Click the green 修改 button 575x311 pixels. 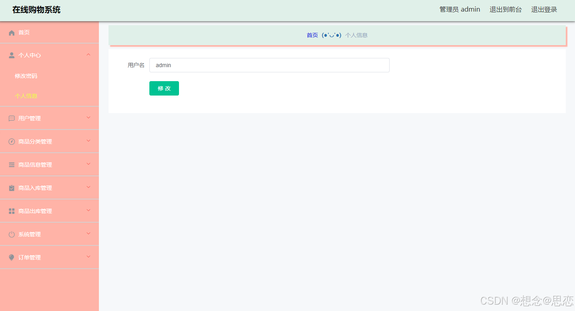tap(164, 88)
